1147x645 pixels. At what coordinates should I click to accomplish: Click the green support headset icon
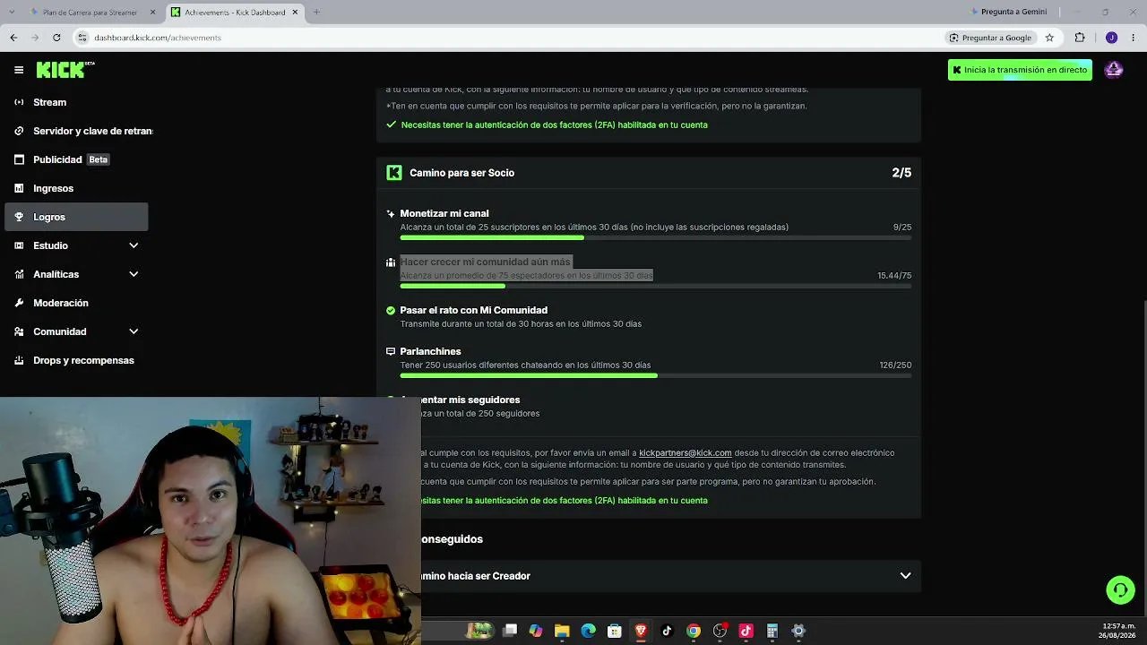(x=1120, y=589)
